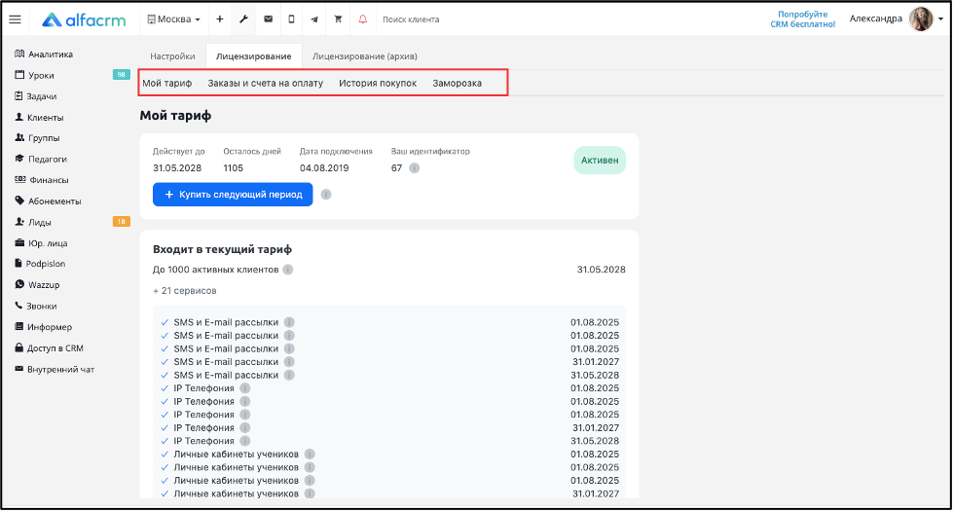This screenshot has width=953, height=511.
Task: Open Podpislon in the sidebar
Action: (40, 264)
